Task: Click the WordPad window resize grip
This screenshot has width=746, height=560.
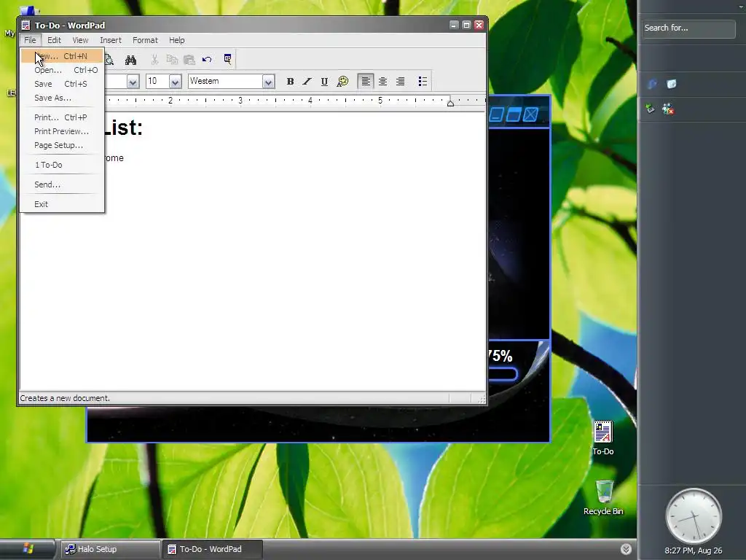Action: pyautogui.click(x=482, y=399)
